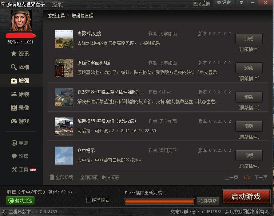Click the trash can icon for 全部卸载
274x216 pixels.
pos(52,177)
